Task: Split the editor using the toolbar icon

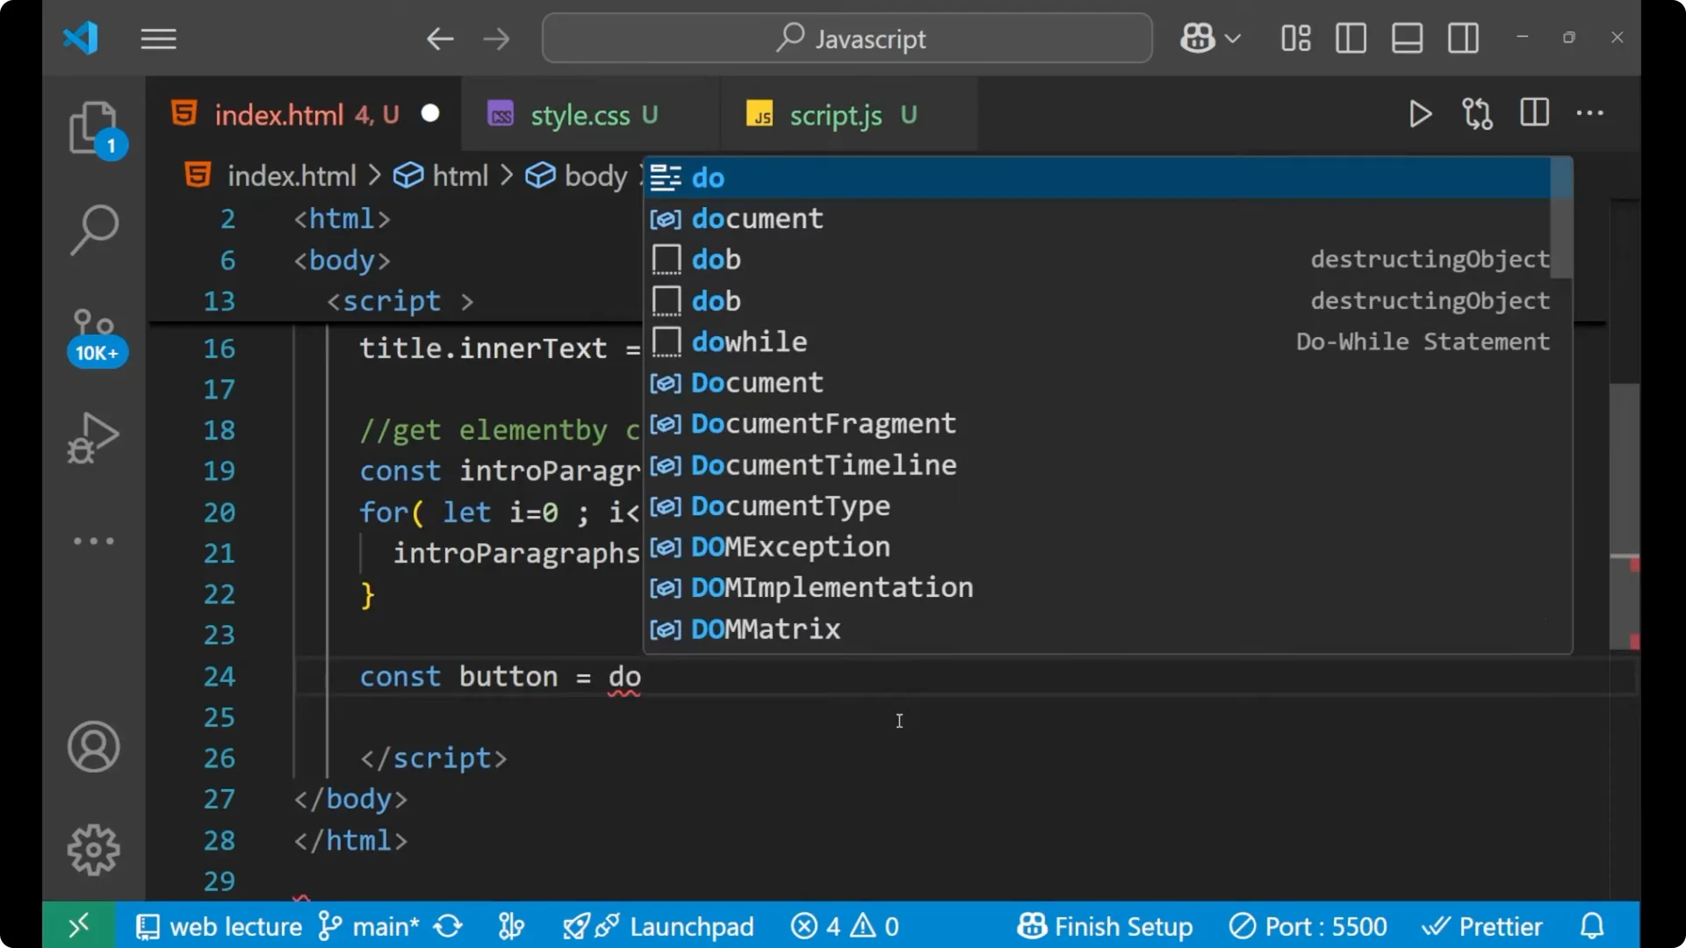Action: click(1533, 113)
